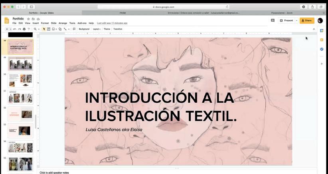328x174 pixels.
Task: Open the Arrange menu
Action: click(x=63, y=23)
